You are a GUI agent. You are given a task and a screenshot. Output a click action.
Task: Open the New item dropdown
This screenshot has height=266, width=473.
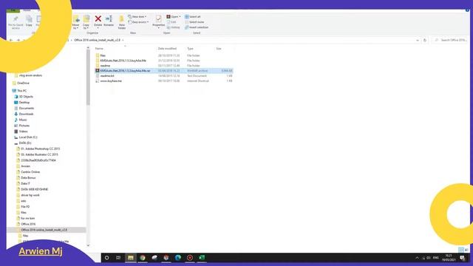[x=137, y=16]
